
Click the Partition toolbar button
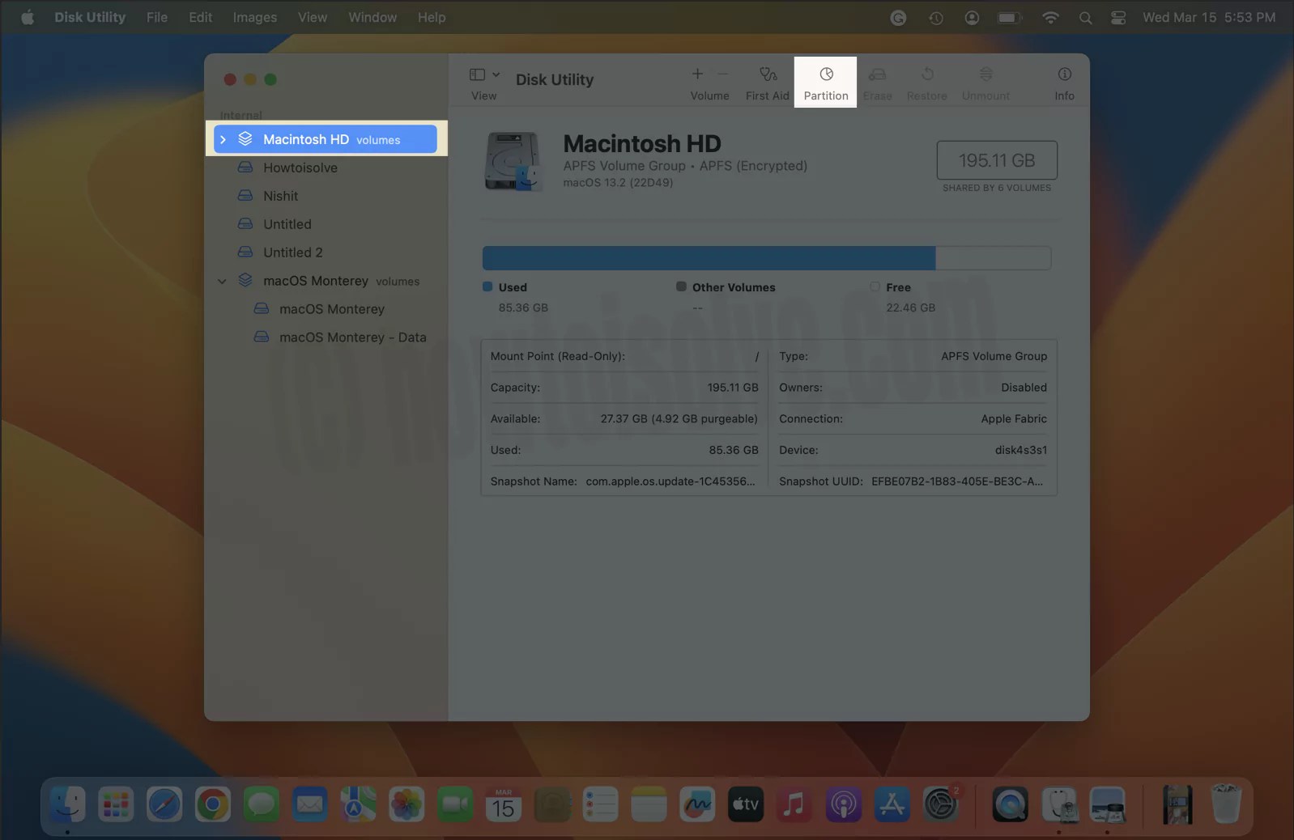click(x=825, y=83)
